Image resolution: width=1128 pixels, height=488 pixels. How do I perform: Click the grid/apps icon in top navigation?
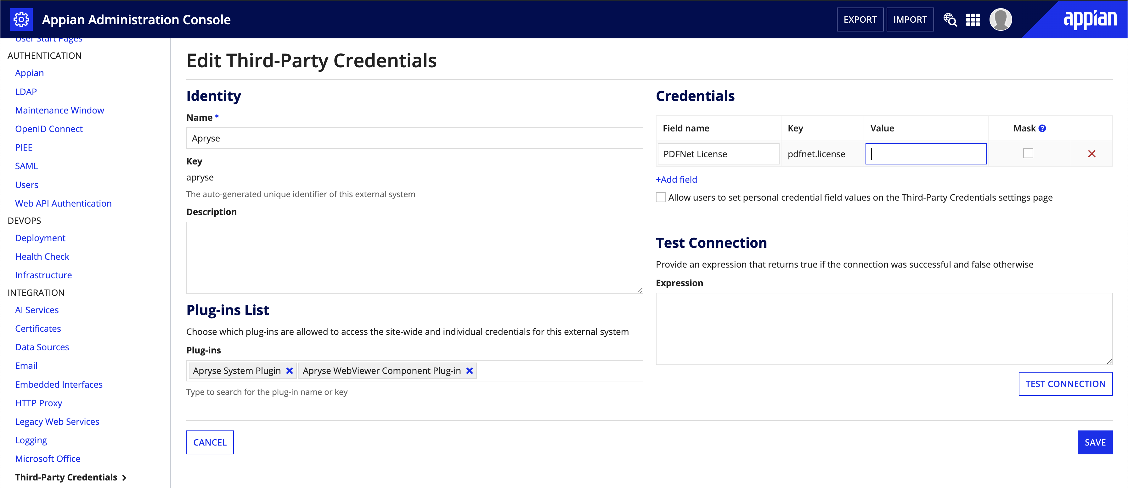[973, 19]
